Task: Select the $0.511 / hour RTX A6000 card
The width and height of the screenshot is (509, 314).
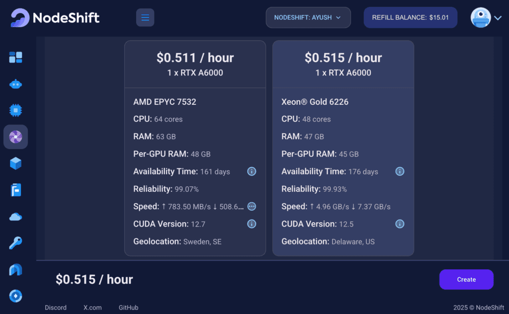Action: pos(195,148)
